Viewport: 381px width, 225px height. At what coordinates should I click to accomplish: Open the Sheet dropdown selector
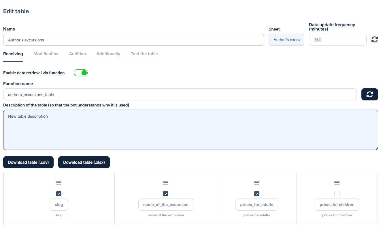[286, 40]
